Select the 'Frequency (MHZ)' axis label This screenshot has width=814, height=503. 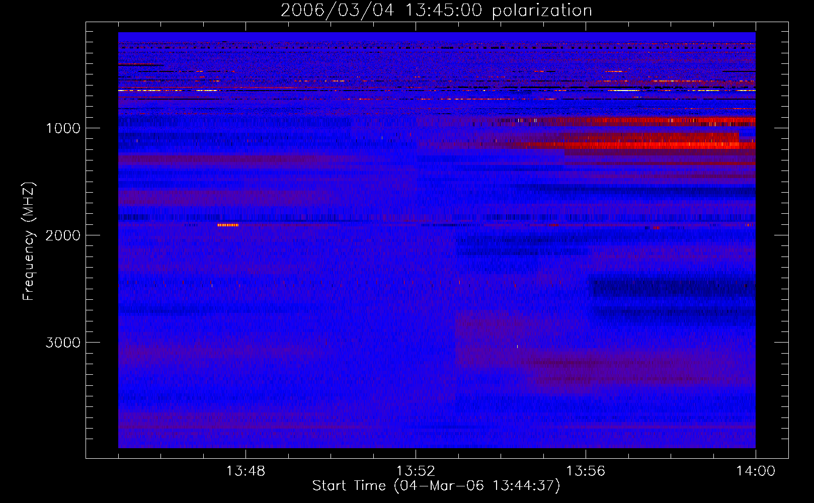29,241
